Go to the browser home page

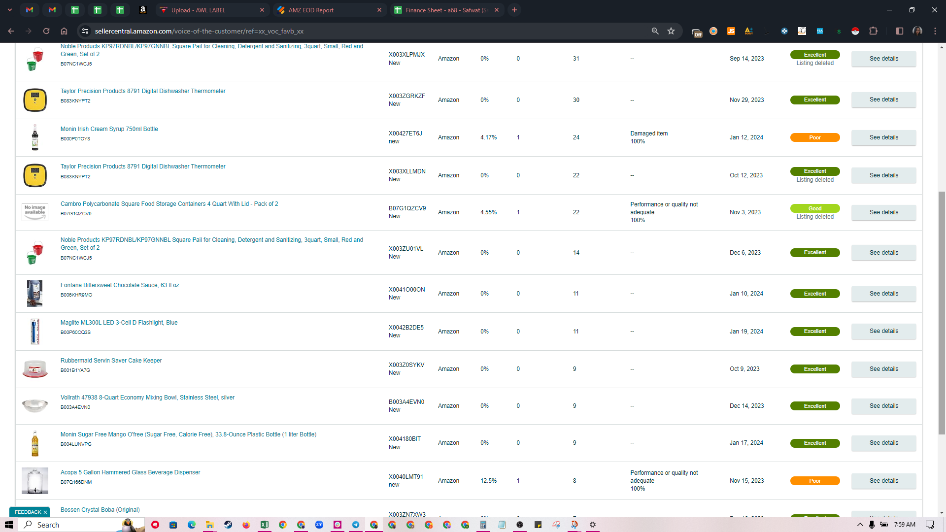[64, 31]
